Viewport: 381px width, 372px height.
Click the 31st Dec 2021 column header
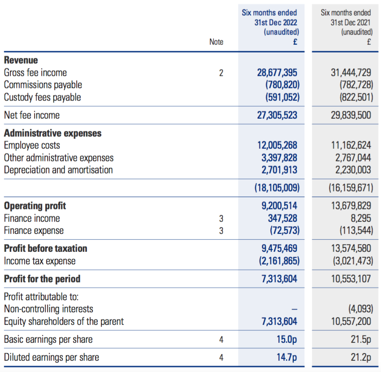[x=346, y=27]
